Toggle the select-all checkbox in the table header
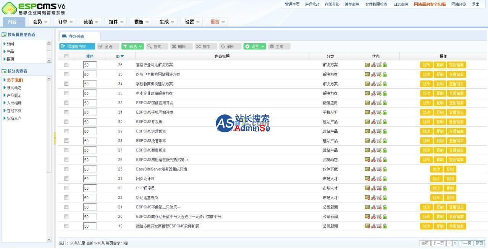The height and width of the screenshot is (249, 488). pyautogui.click(x=66, y=56)
